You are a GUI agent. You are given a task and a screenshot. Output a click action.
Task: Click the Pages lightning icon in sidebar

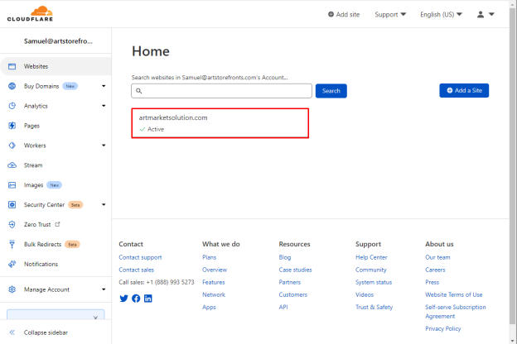(12, 126)
